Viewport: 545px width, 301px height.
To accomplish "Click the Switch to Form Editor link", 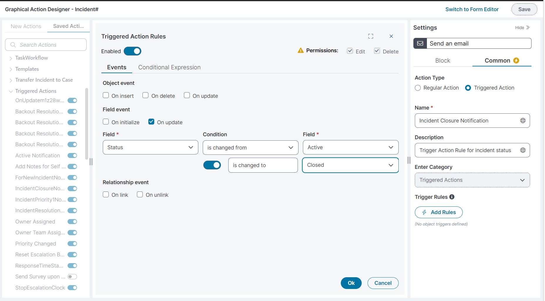I will (x=472, y=9).
